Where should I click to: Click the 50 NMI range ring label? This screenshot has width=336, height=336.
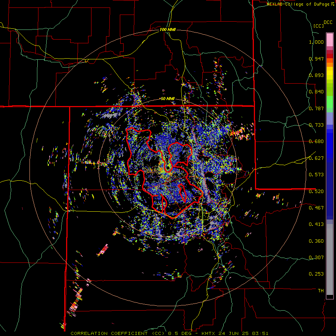[x=168, y=99]
